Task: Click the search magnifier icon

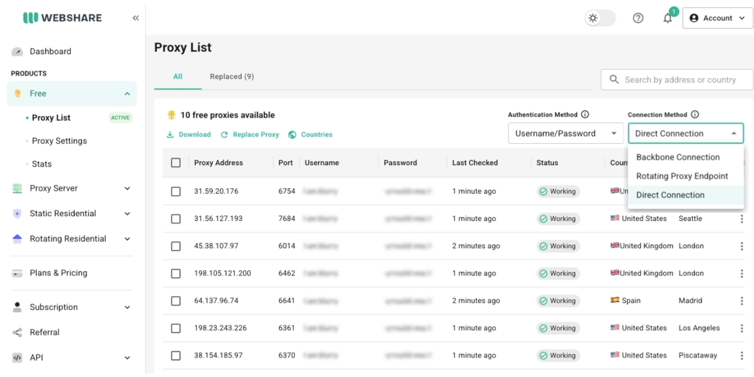Action: [x=614, y=80]
